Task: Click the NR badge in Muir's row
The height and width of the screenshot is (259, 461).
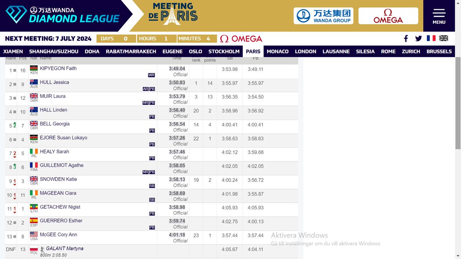Action: click(x=146, y=103)
